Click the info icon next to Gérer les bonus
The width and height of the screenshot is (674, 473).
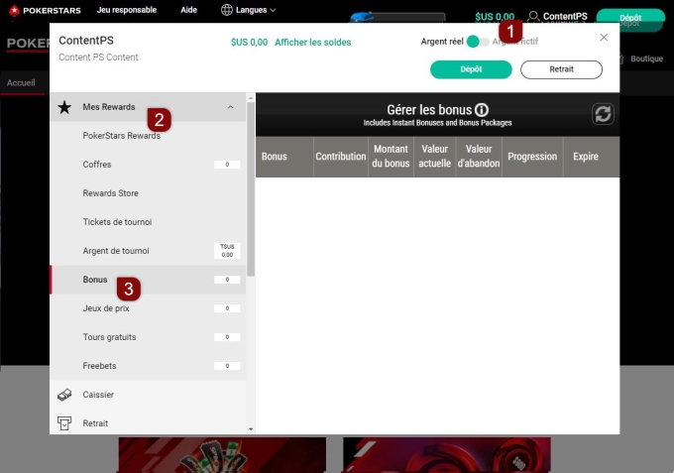tap(482, 110)
